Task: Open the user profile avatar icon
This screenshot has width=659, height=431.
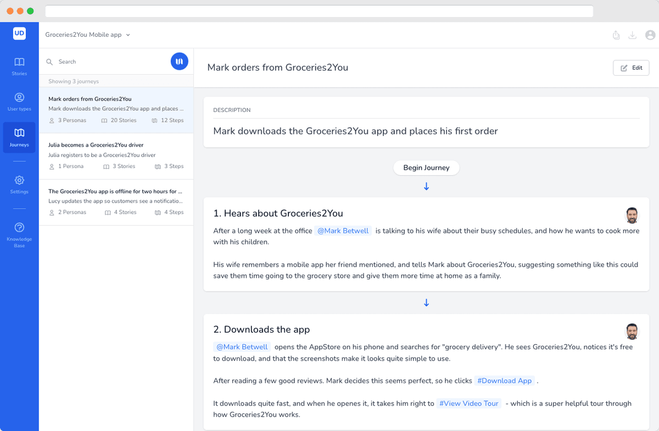Action: [x=650, y=35]
